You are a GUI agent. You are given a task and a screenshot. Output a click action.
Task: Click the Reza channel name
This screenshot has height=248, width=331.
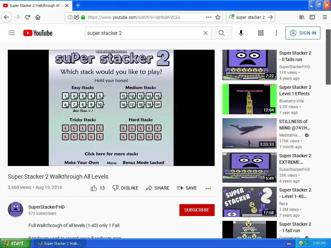(283, 204)
